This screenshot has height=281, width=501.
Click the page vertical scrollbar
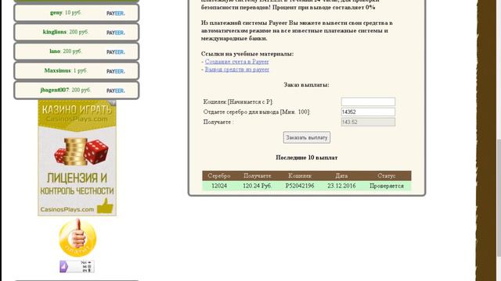499,197
